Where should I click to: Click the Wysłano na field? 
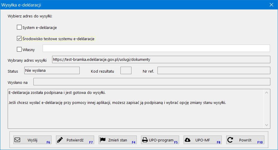coord(152,82)
